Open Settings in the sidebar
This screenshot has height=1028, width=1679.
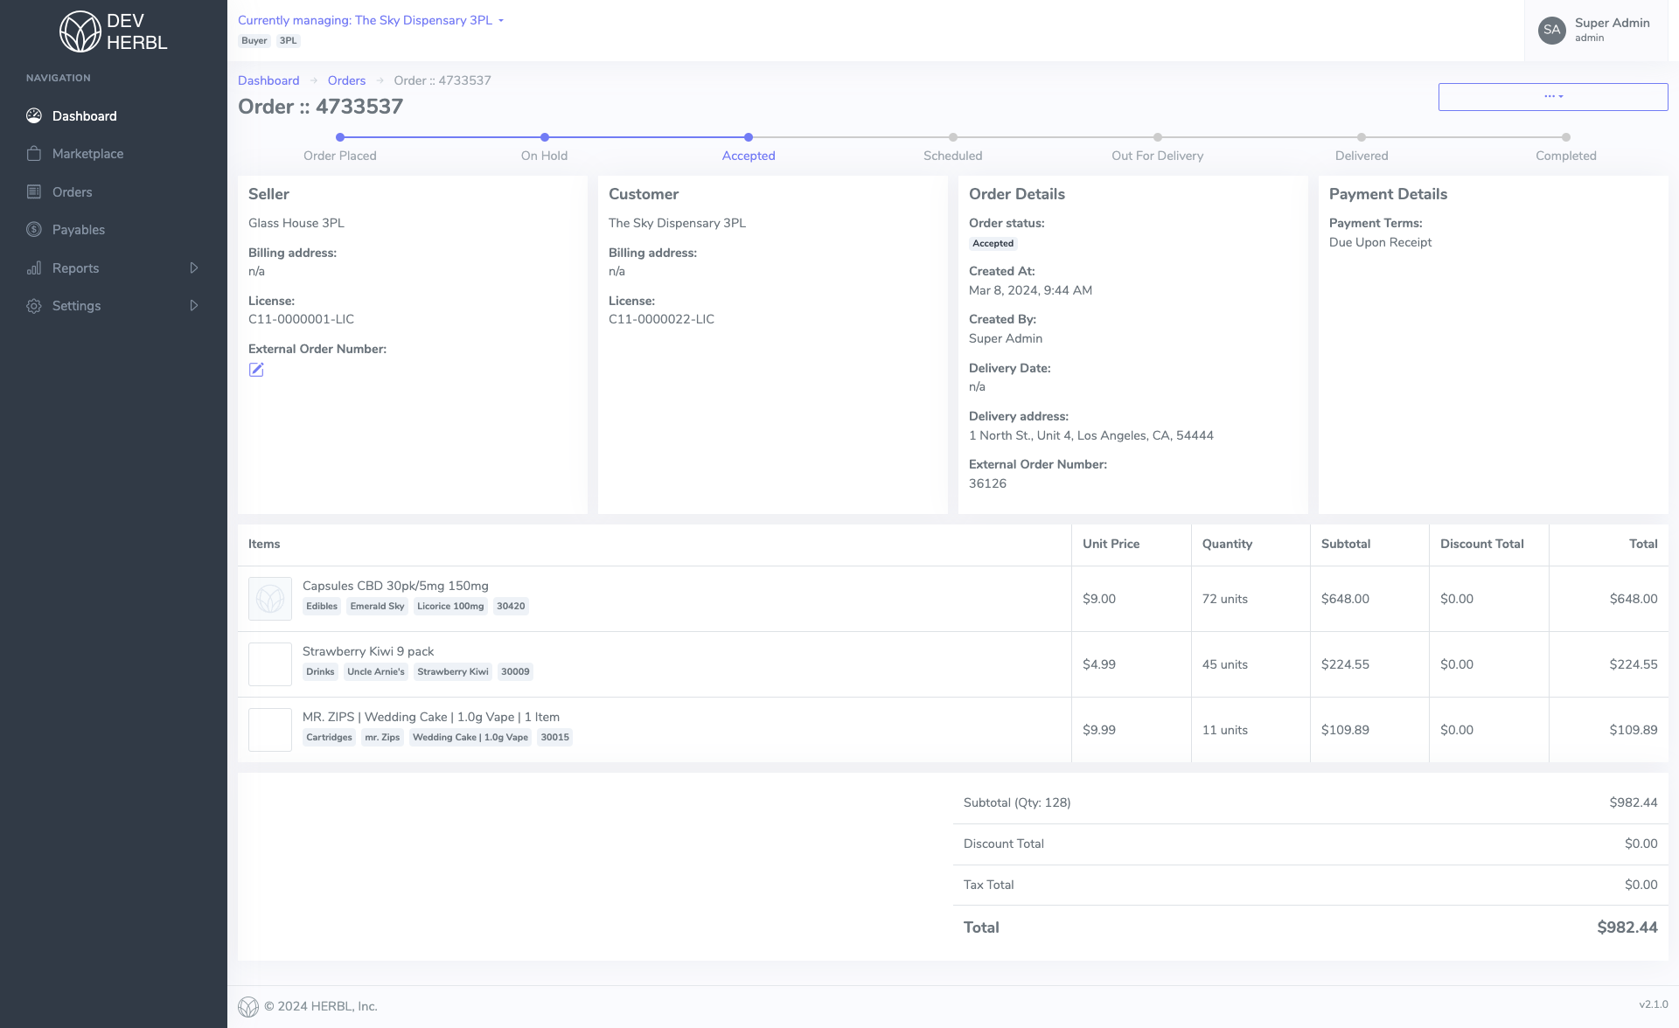click(x=114, y=306)
